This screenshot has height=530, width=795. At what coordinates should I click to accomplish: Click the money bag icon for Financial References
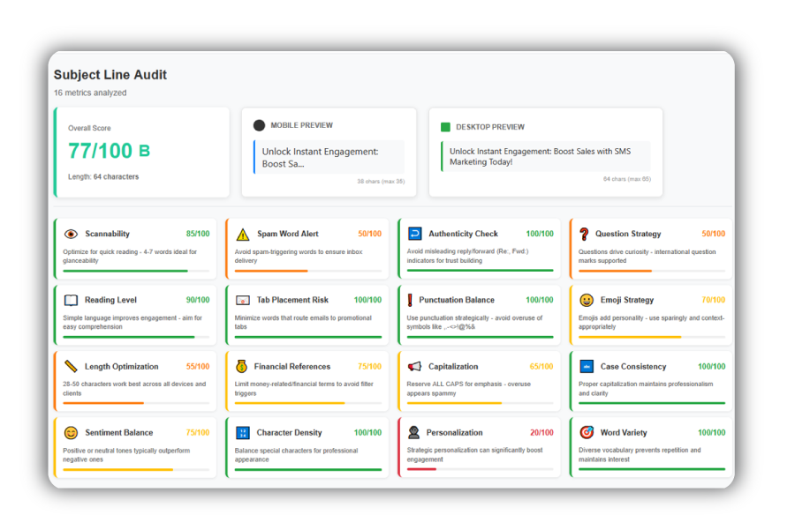click(x=242, y=367)
